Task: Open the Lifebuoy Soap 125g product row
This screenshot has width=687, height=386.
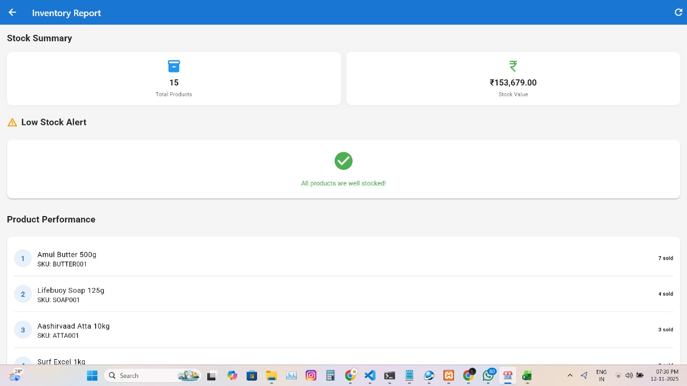Action: tap(343, 294)
